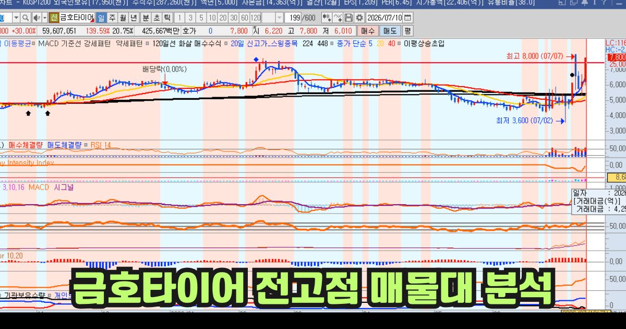Click the stock search magnifier icon
This screenshot has width=626, height=329.
(26, 18)
